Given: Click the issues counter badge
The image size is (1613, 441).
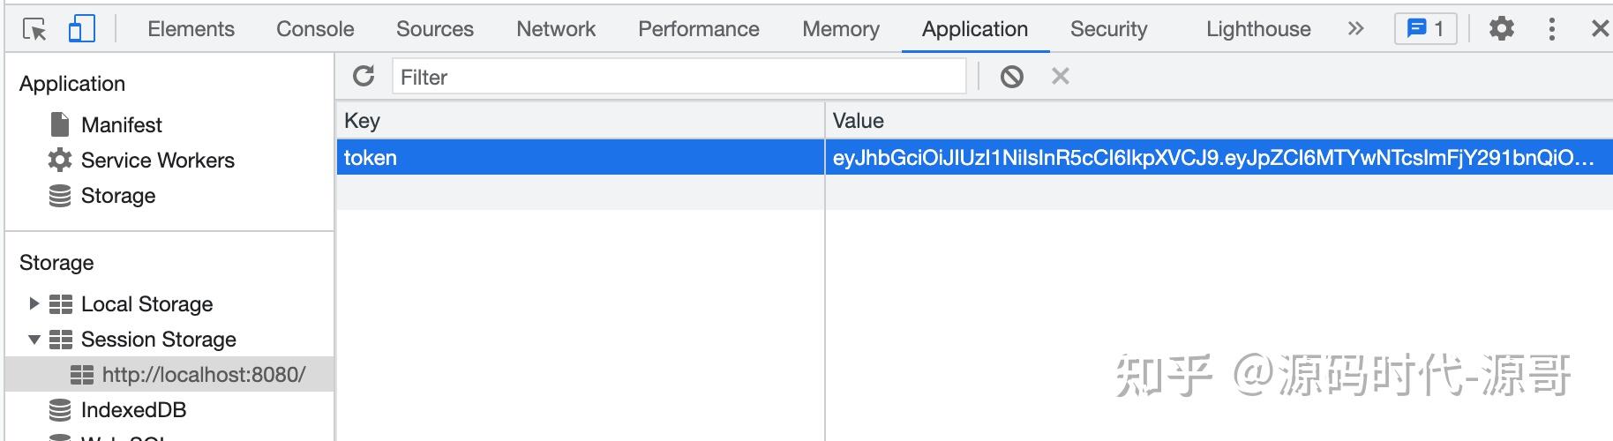Looking at the screenshot, I should tap(1425, 29).
